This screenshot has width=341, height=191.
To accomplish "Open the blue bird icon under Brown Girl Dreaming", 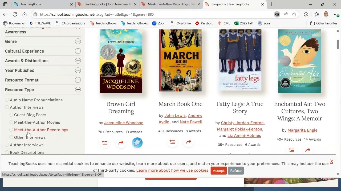I will [137, 143].
